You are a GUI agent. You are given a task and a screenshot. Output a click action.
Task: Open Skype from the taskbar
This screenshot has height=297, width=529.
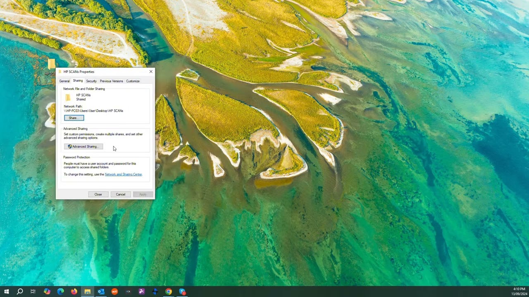pos(182,292)
